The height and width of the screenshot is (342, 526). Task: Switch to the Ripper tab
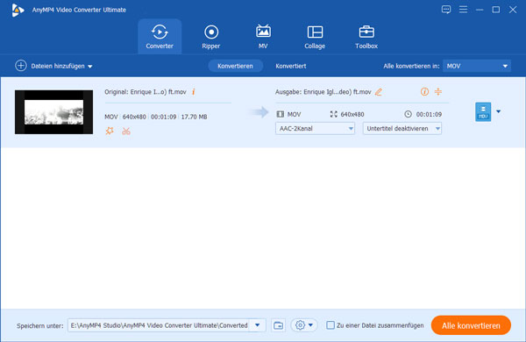pos(211,37)
